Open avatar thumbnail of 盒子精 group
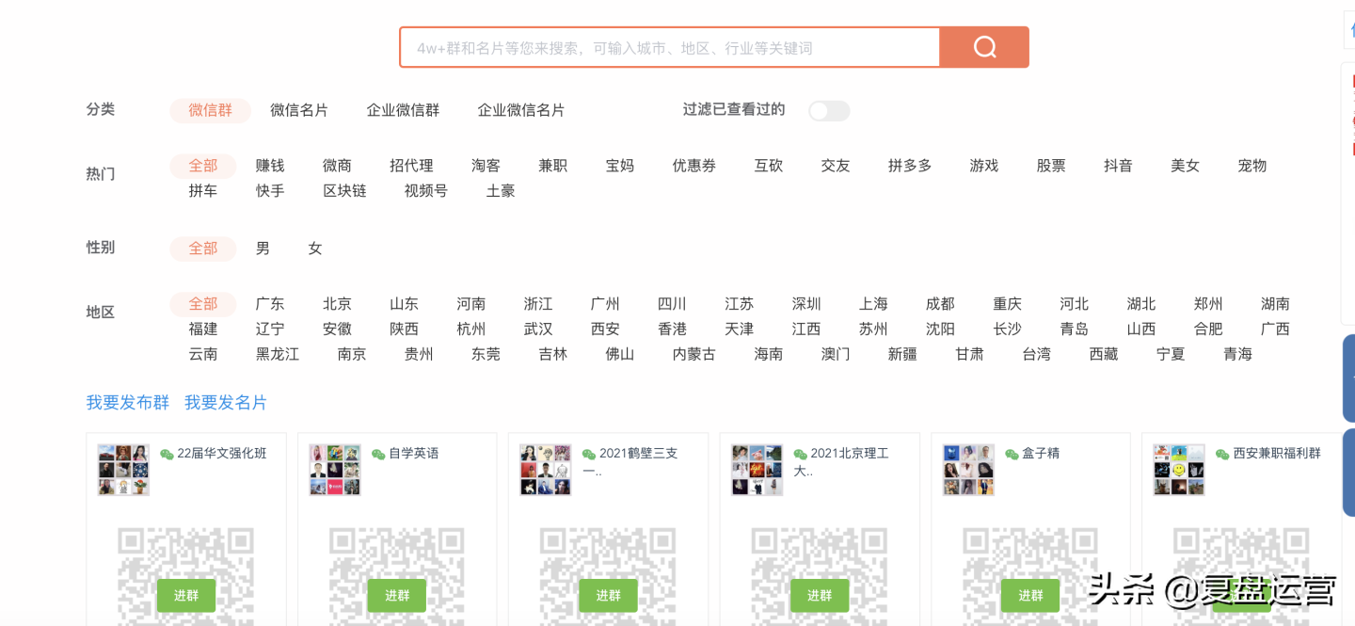 point(968,470)
